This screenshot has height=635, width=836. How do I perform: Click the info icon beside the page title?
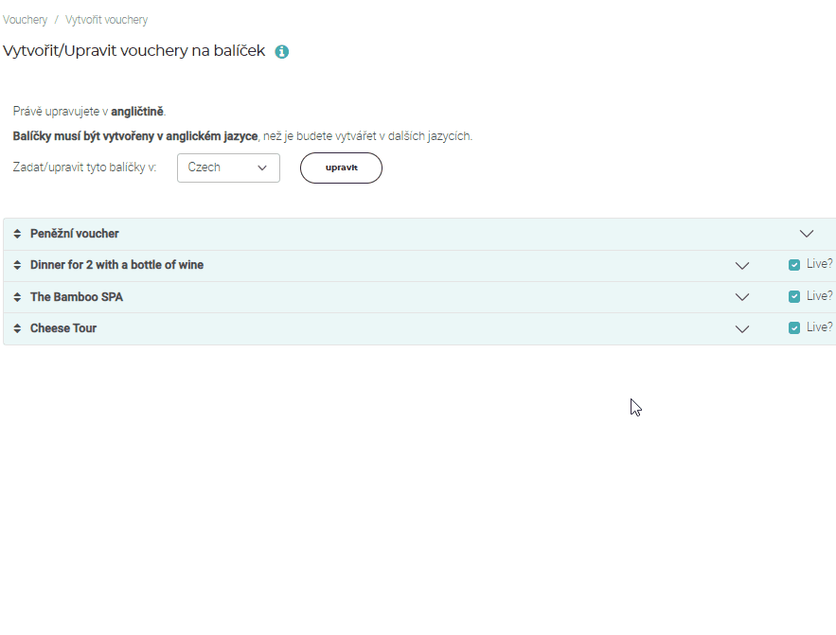pos(281,52)
